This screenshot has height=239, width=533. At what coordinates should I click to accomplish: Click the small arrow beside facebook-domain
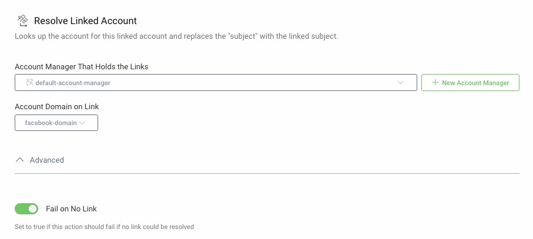82,123
